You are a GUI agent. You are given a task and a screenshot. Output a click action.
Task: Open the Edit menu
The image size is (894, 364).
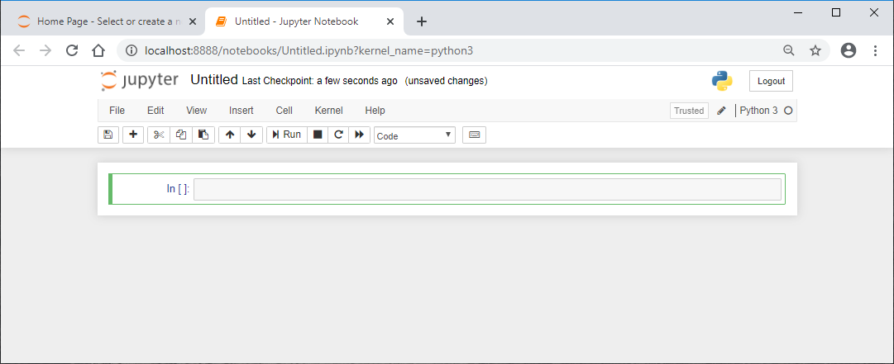[x=155, y=111]
